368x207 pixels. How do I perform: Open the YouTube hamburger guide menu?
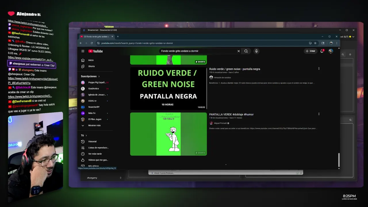[83, 51]
